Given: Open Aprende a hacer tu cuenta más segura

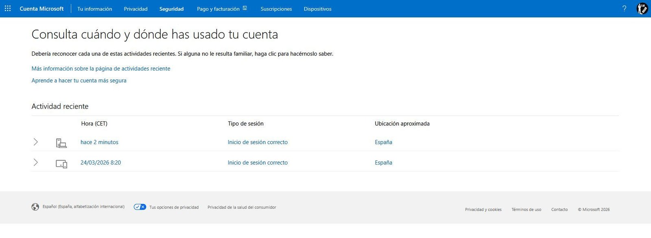Looking at the screenshot, I should click(x=79, y=80).
